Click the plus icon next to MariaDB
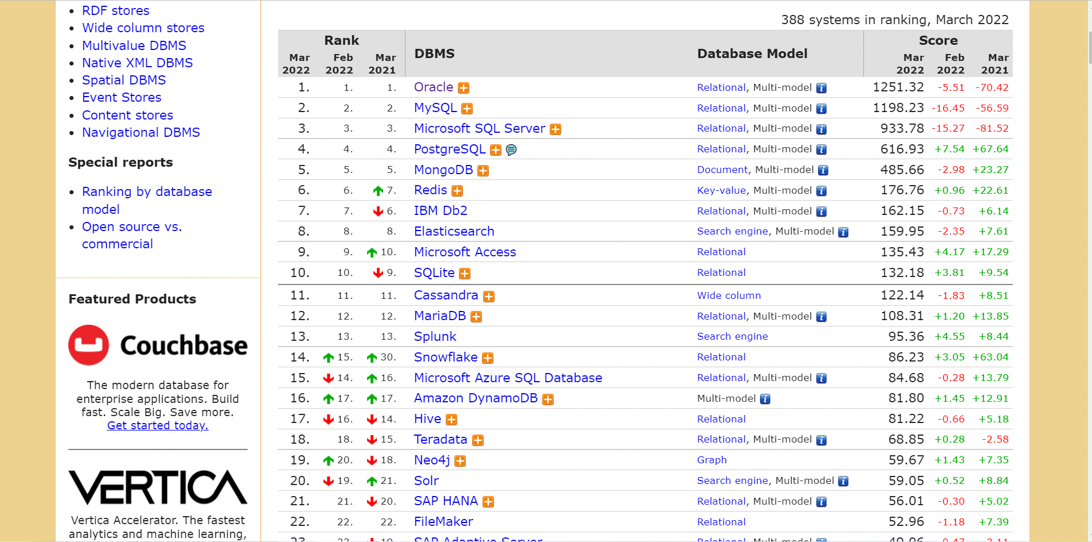 click(x=476, y=317)
